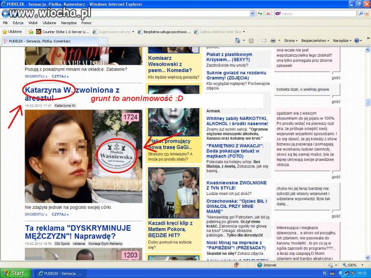This screenshot has height=278, width=371.
Task: Open the Ulubione menu in the menu bar
Action: point(49,23)
